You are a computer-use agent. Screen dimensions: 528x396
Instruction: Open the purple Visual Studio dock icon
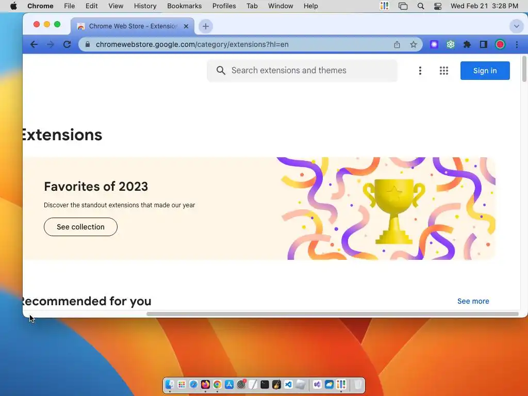[317, 384]
